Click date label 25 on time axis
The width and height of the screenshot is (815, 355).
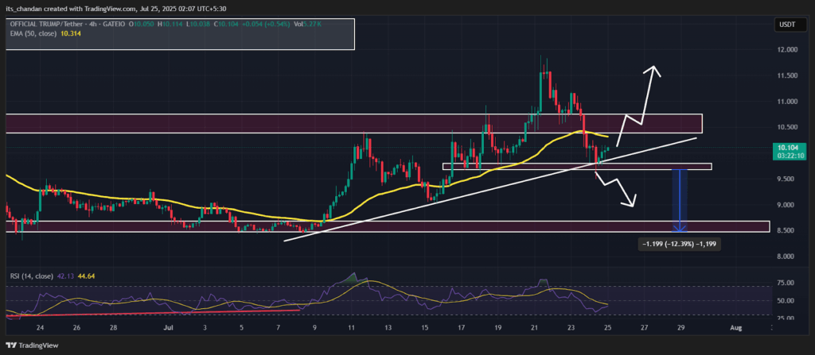pos(607,328)
